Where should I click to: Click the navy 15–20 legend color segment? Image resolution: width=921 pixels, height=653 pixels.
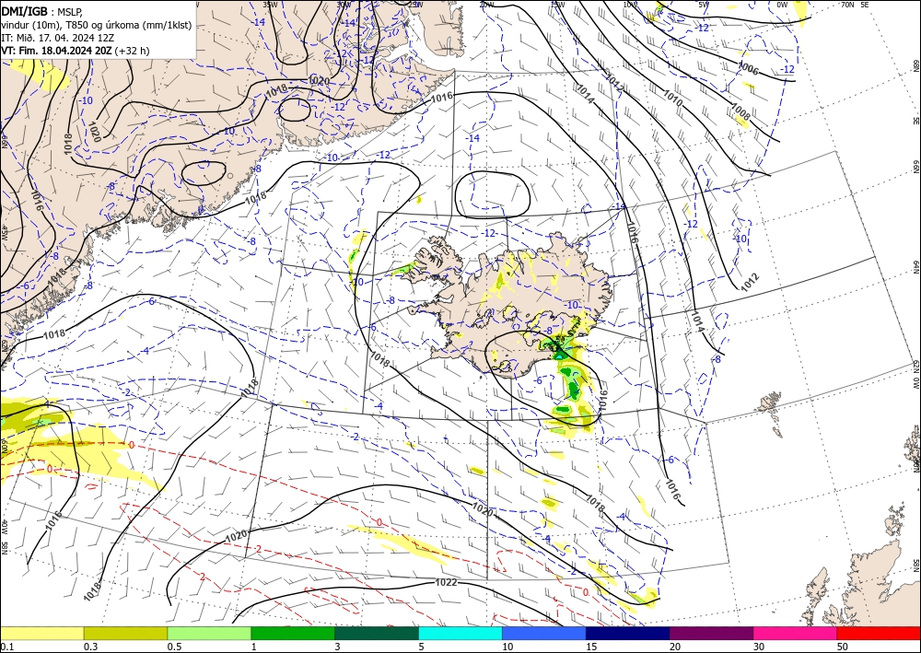pos(628,633)
